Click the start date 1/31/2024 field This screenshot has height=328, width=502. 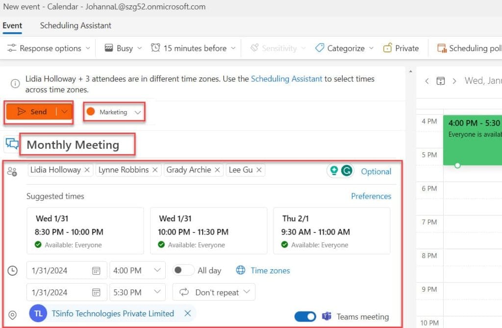pos(67,270)
